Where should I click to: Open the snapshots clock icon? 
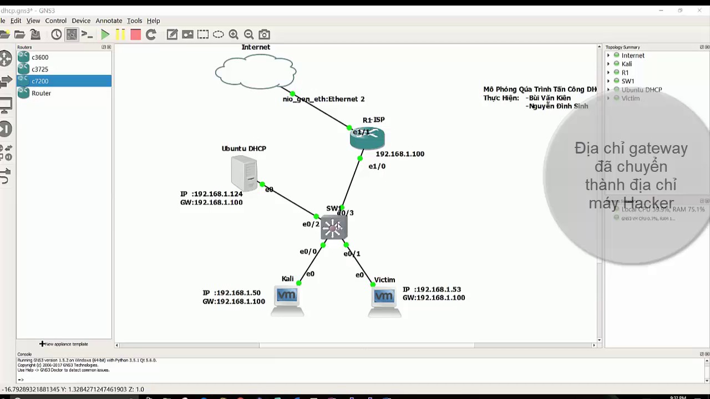click(57, 34)
